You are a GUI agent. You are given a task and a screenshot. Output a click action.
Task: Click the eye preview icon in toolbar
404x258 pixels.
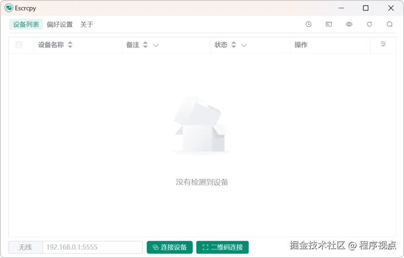tap(349, 24)
